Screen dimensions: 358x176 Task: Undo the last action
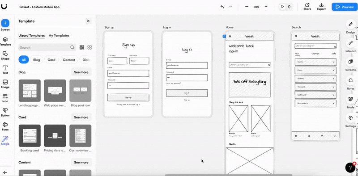coord(222,7)
